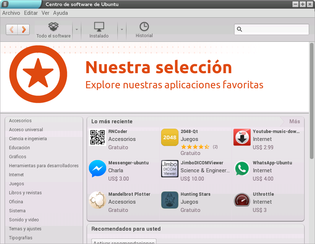
Task: Click the Activar recomendaciones button
Action: point(124,241)
